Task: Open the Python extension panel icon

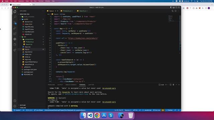Action: 15,39
